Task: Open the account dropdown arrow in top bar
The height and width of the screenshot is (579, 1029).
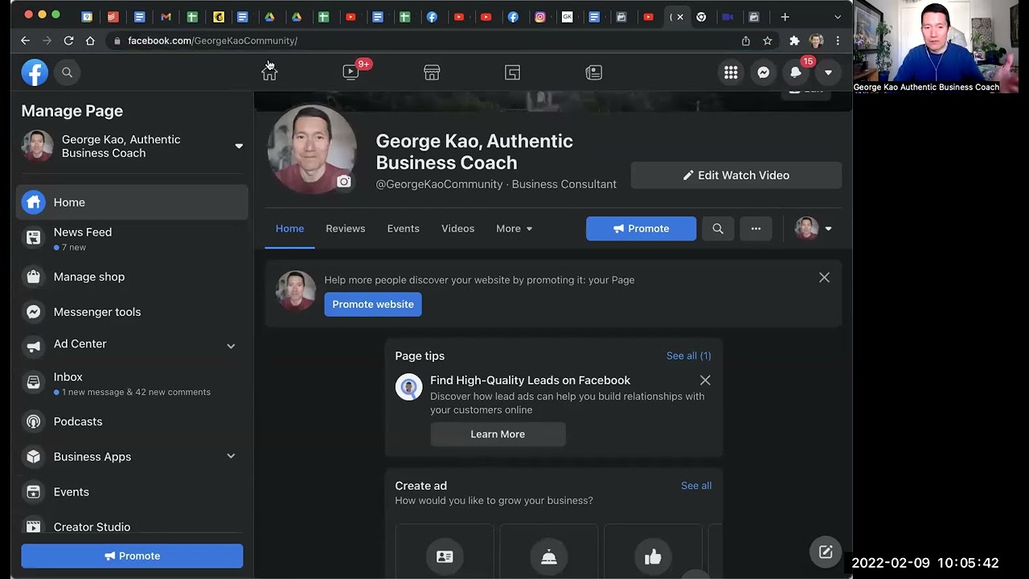Action: pyautogui.click(x=828, y=72)
